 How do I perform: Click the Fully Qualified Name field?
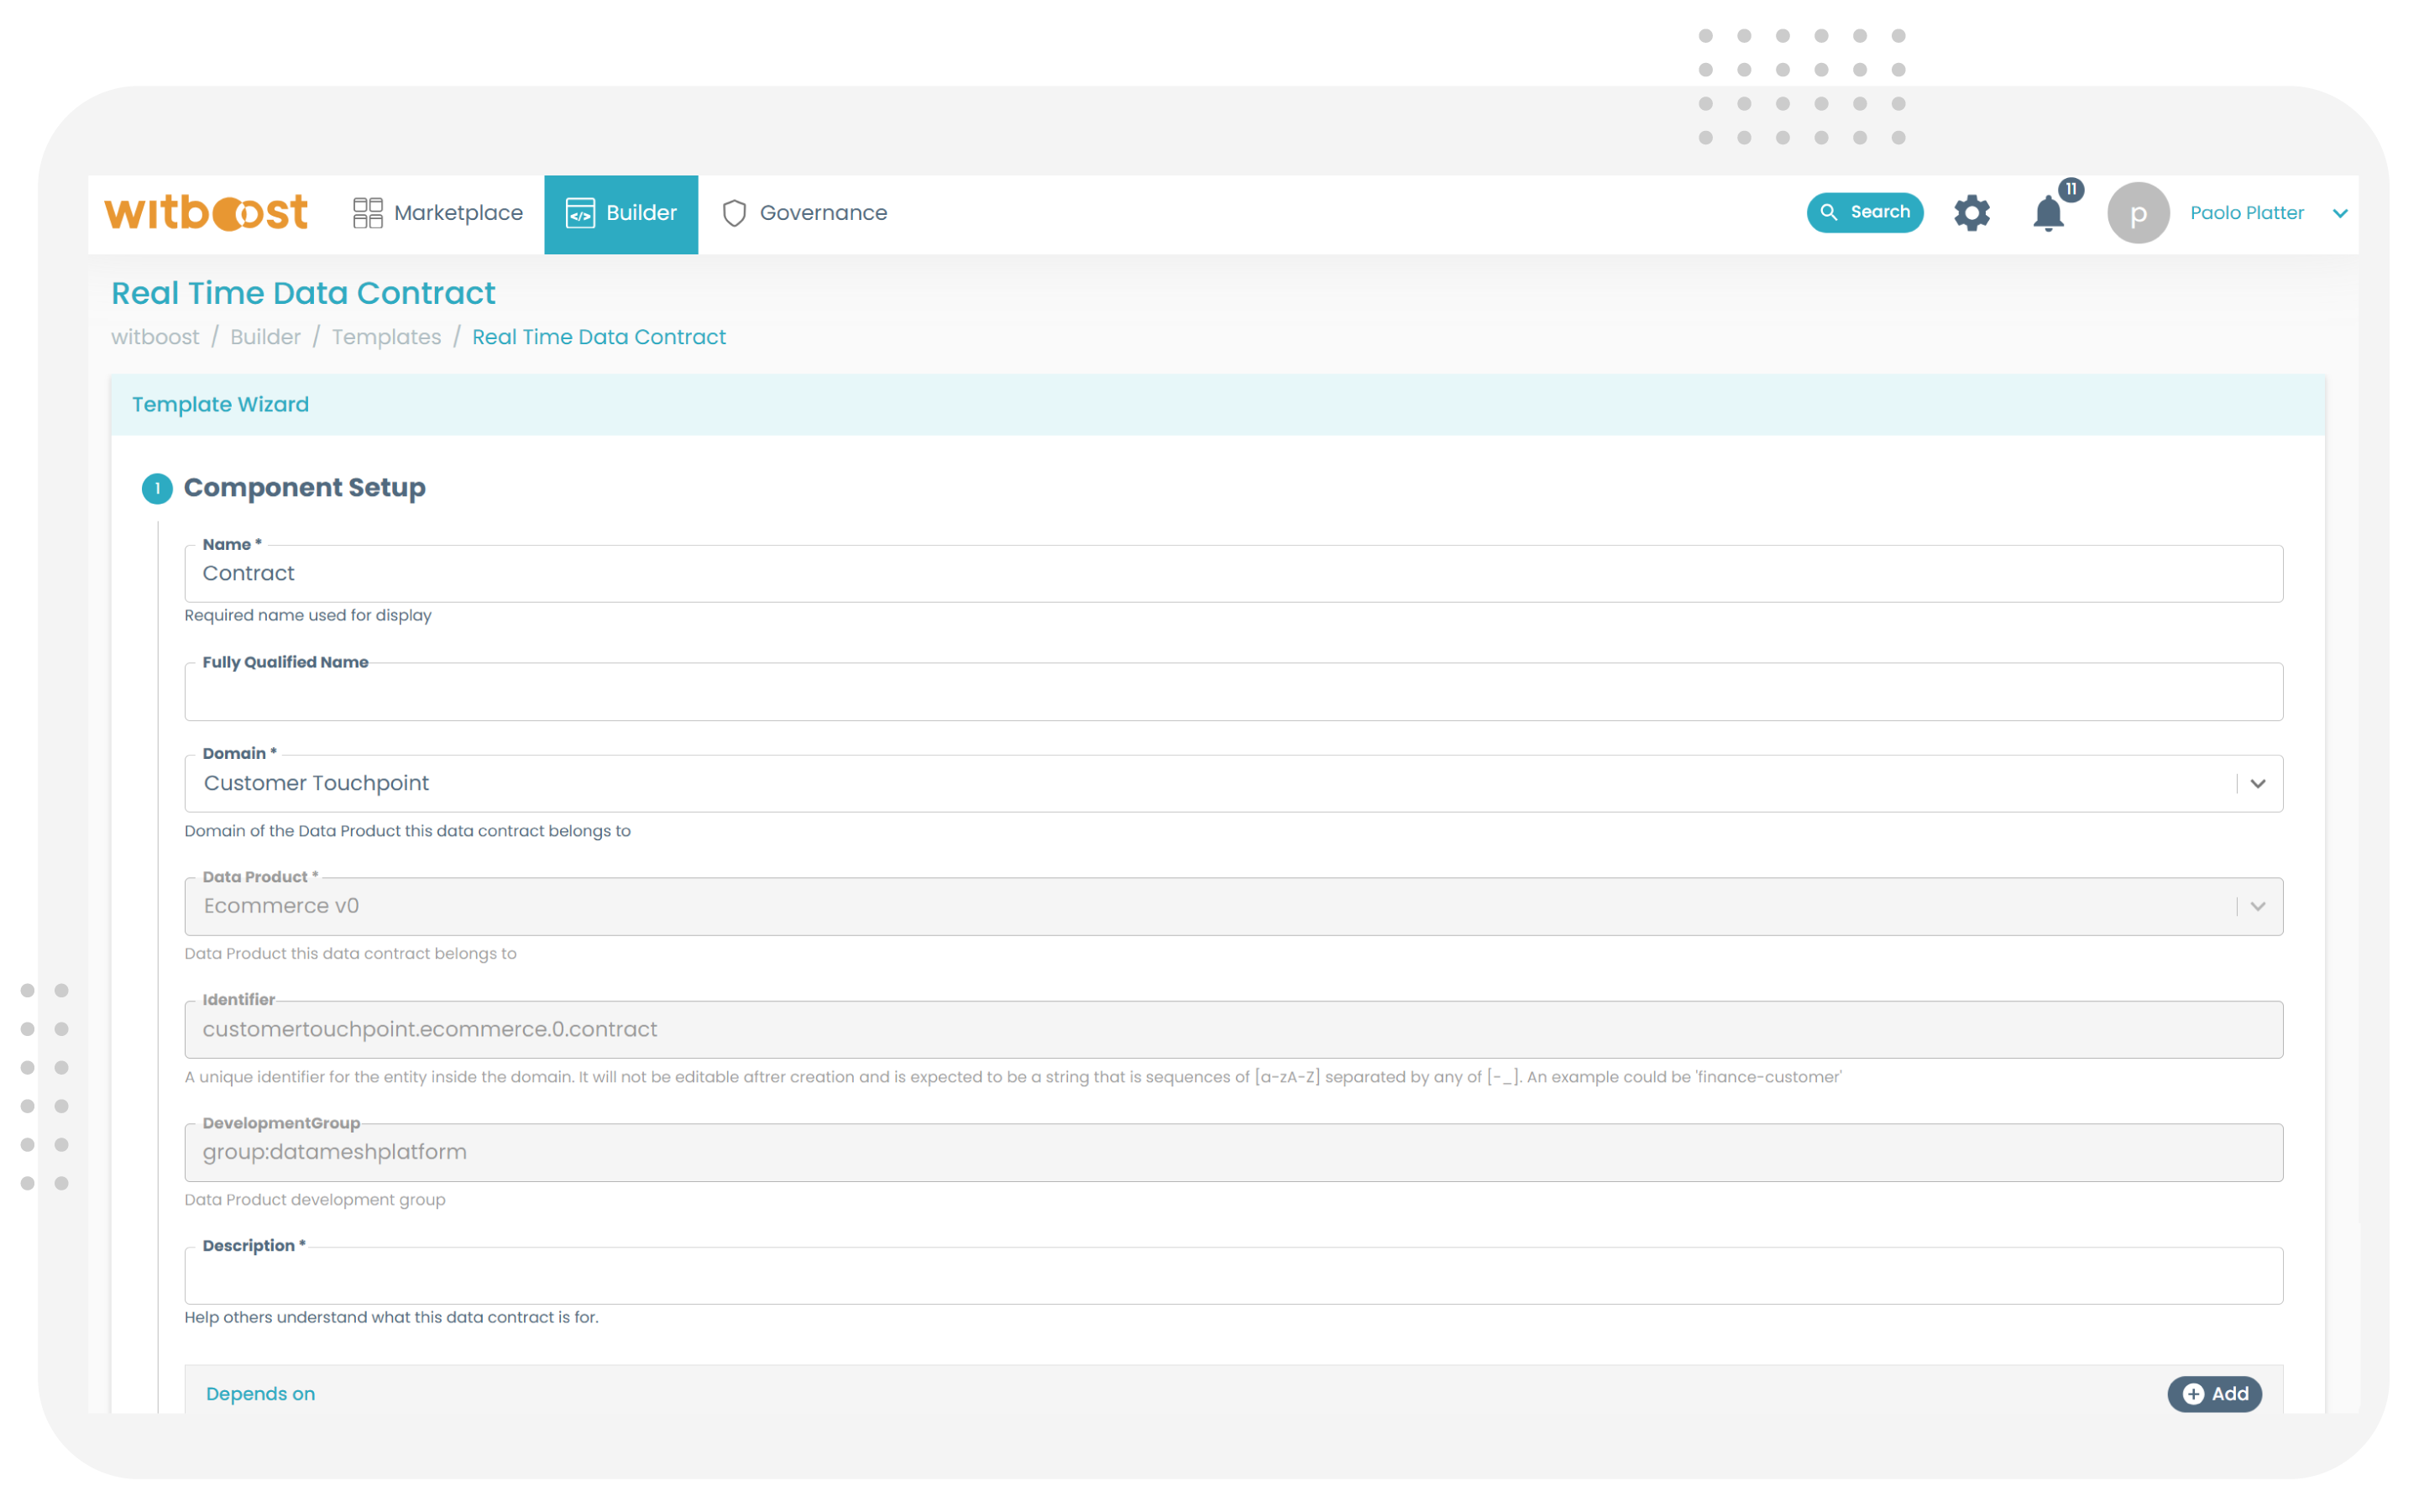tap(1233, 691)
